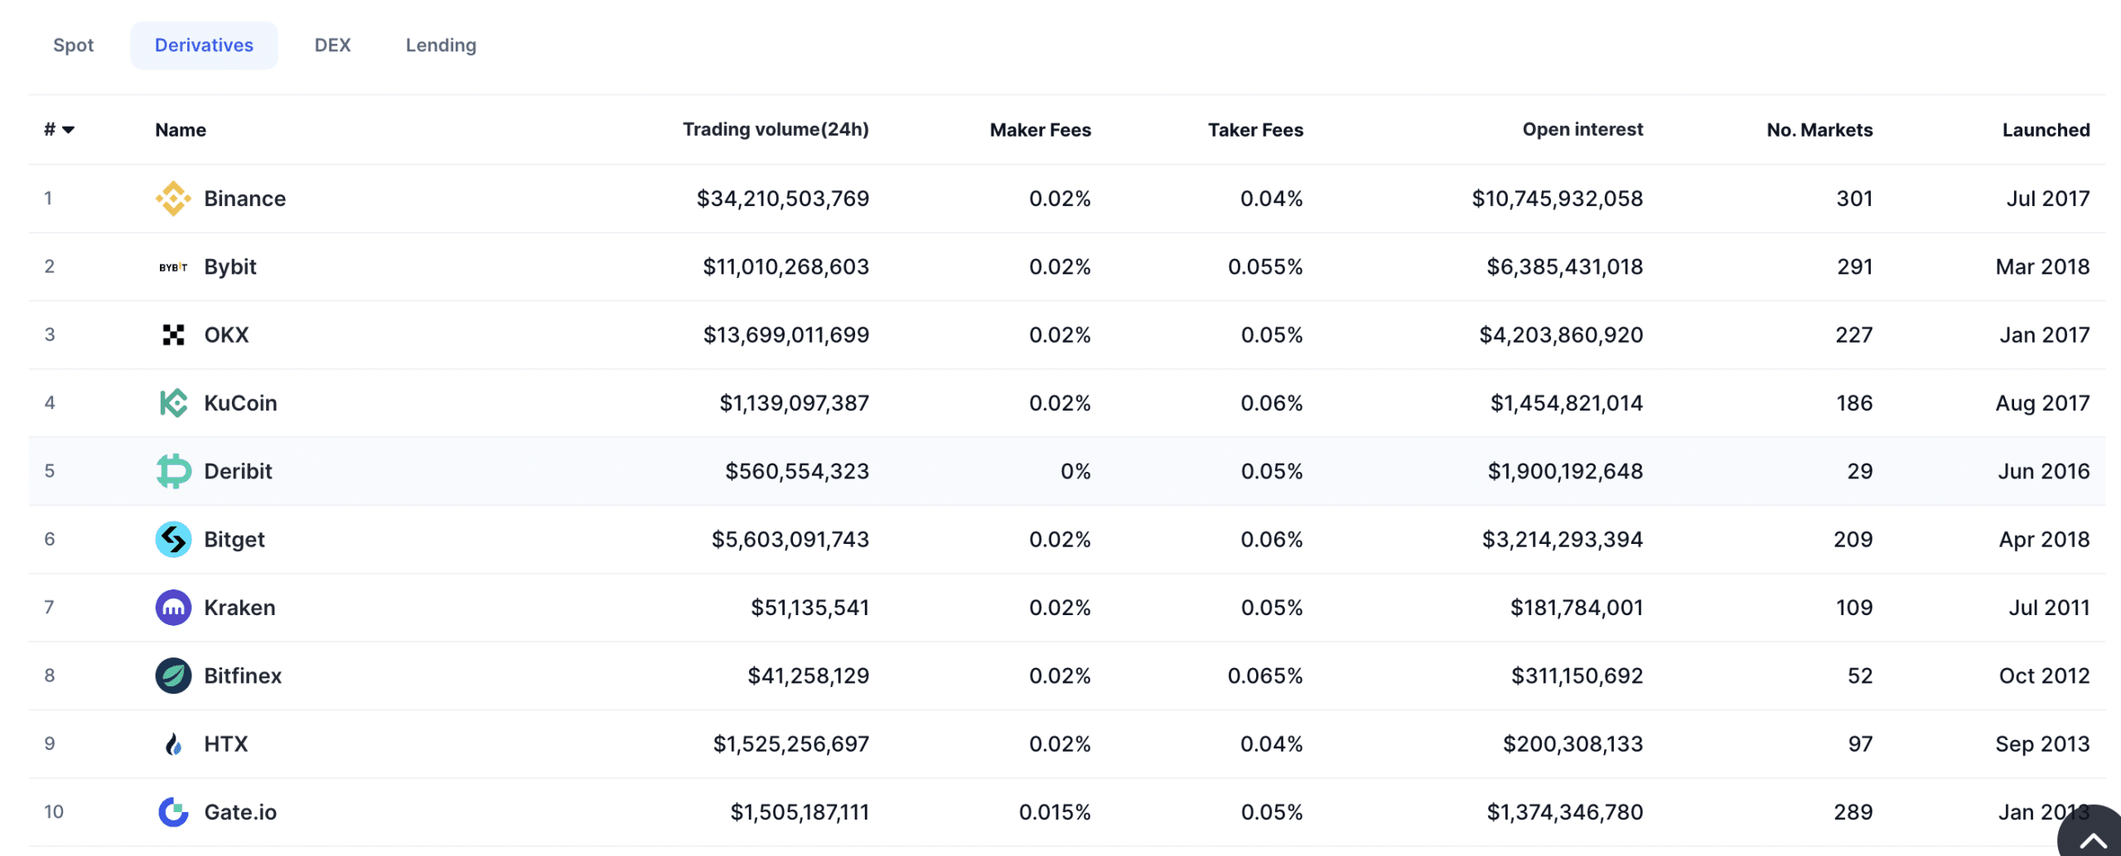Click the Bitget logo icon

pos(173,540)
